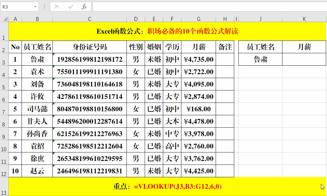The width and height of the screenshot is (327, 196).
Task: Click the 备注 column header cell
Action: tap(225, 47)
